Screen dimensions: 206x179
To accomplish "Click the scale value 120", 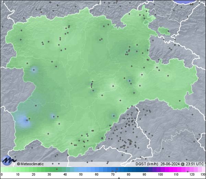I will pyautogui.click(x=192, y=175).
